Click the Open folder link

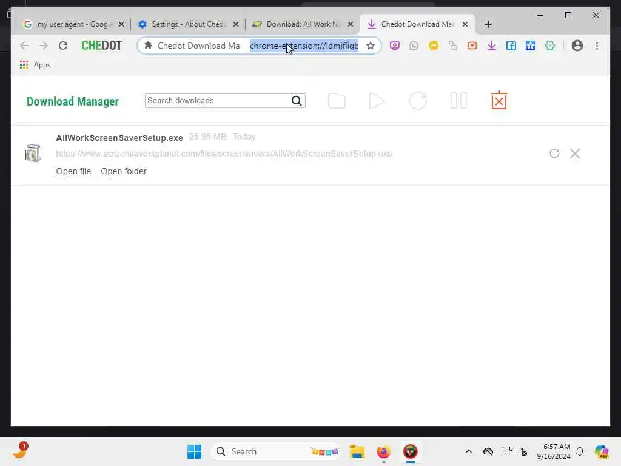click(x=124, y=171)
